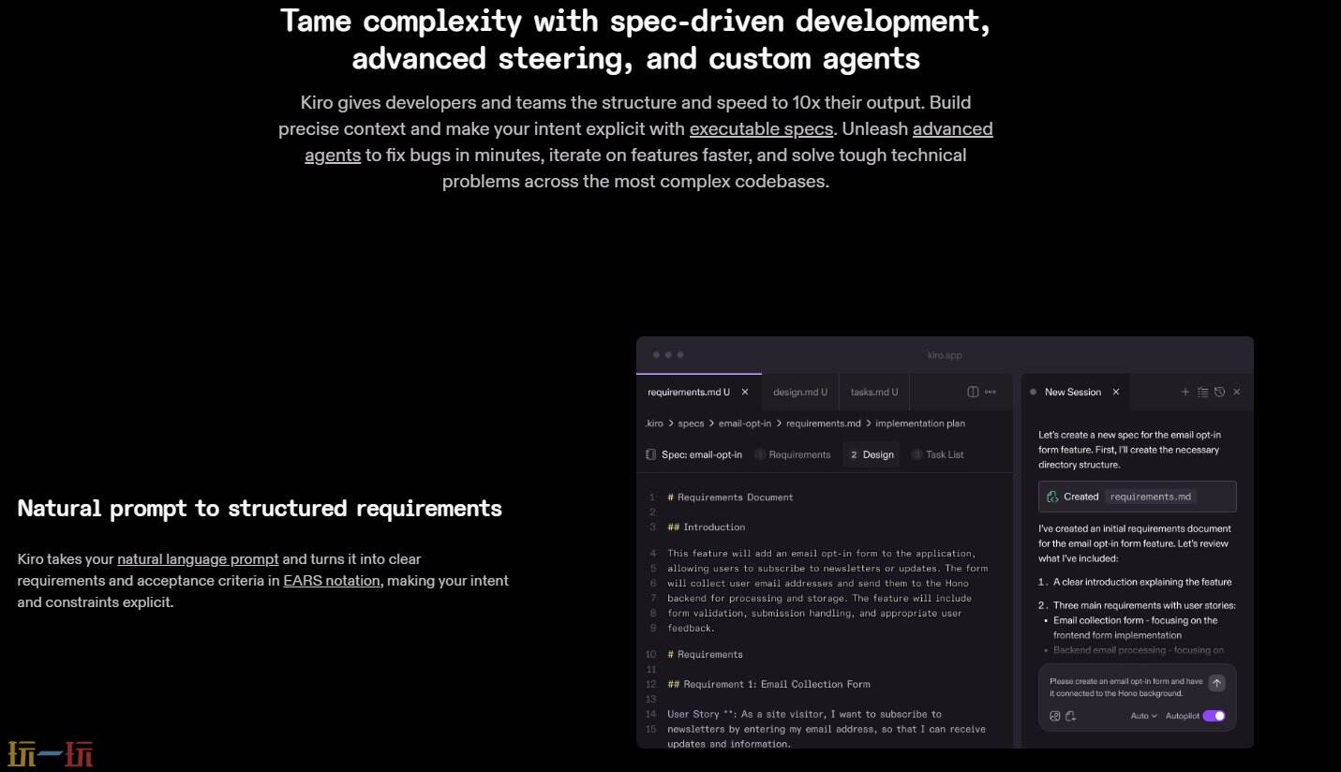Viewport: 1341px width, 772px height.
Task: Click the add context file icon
Action: pyautogui.click(x=1070, y=716)
